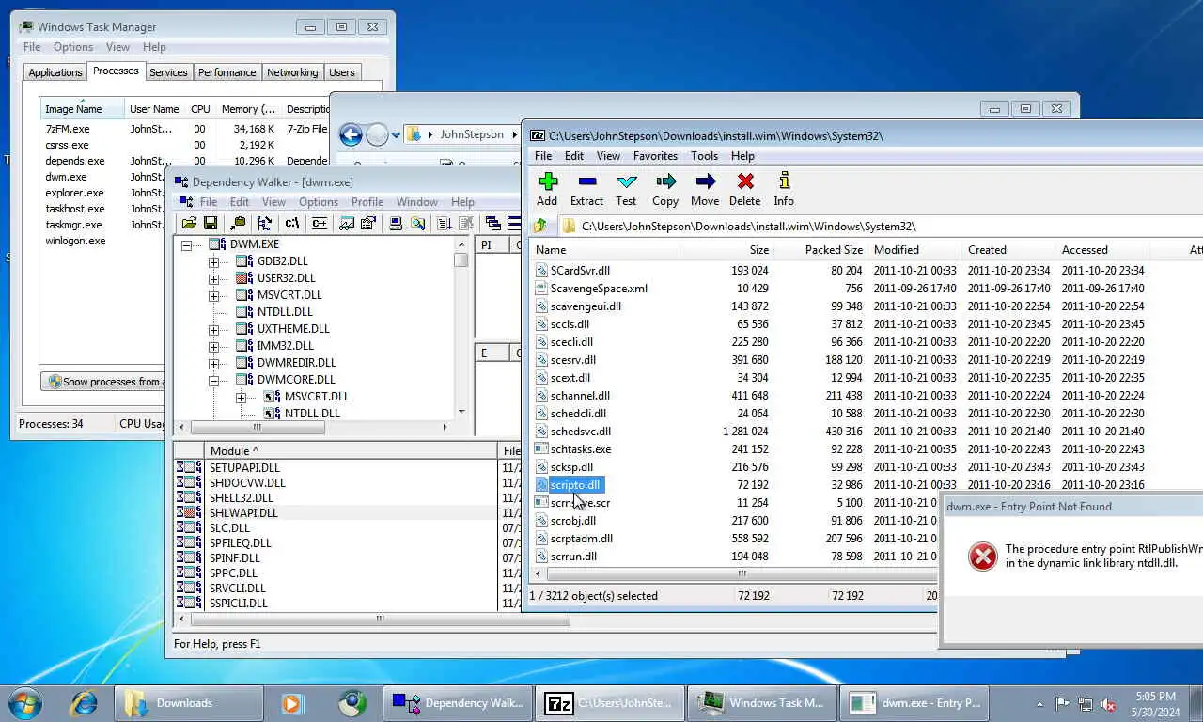
Task: Click the Copy button in 7-Zip toolbar
Action: pos(665,189)
